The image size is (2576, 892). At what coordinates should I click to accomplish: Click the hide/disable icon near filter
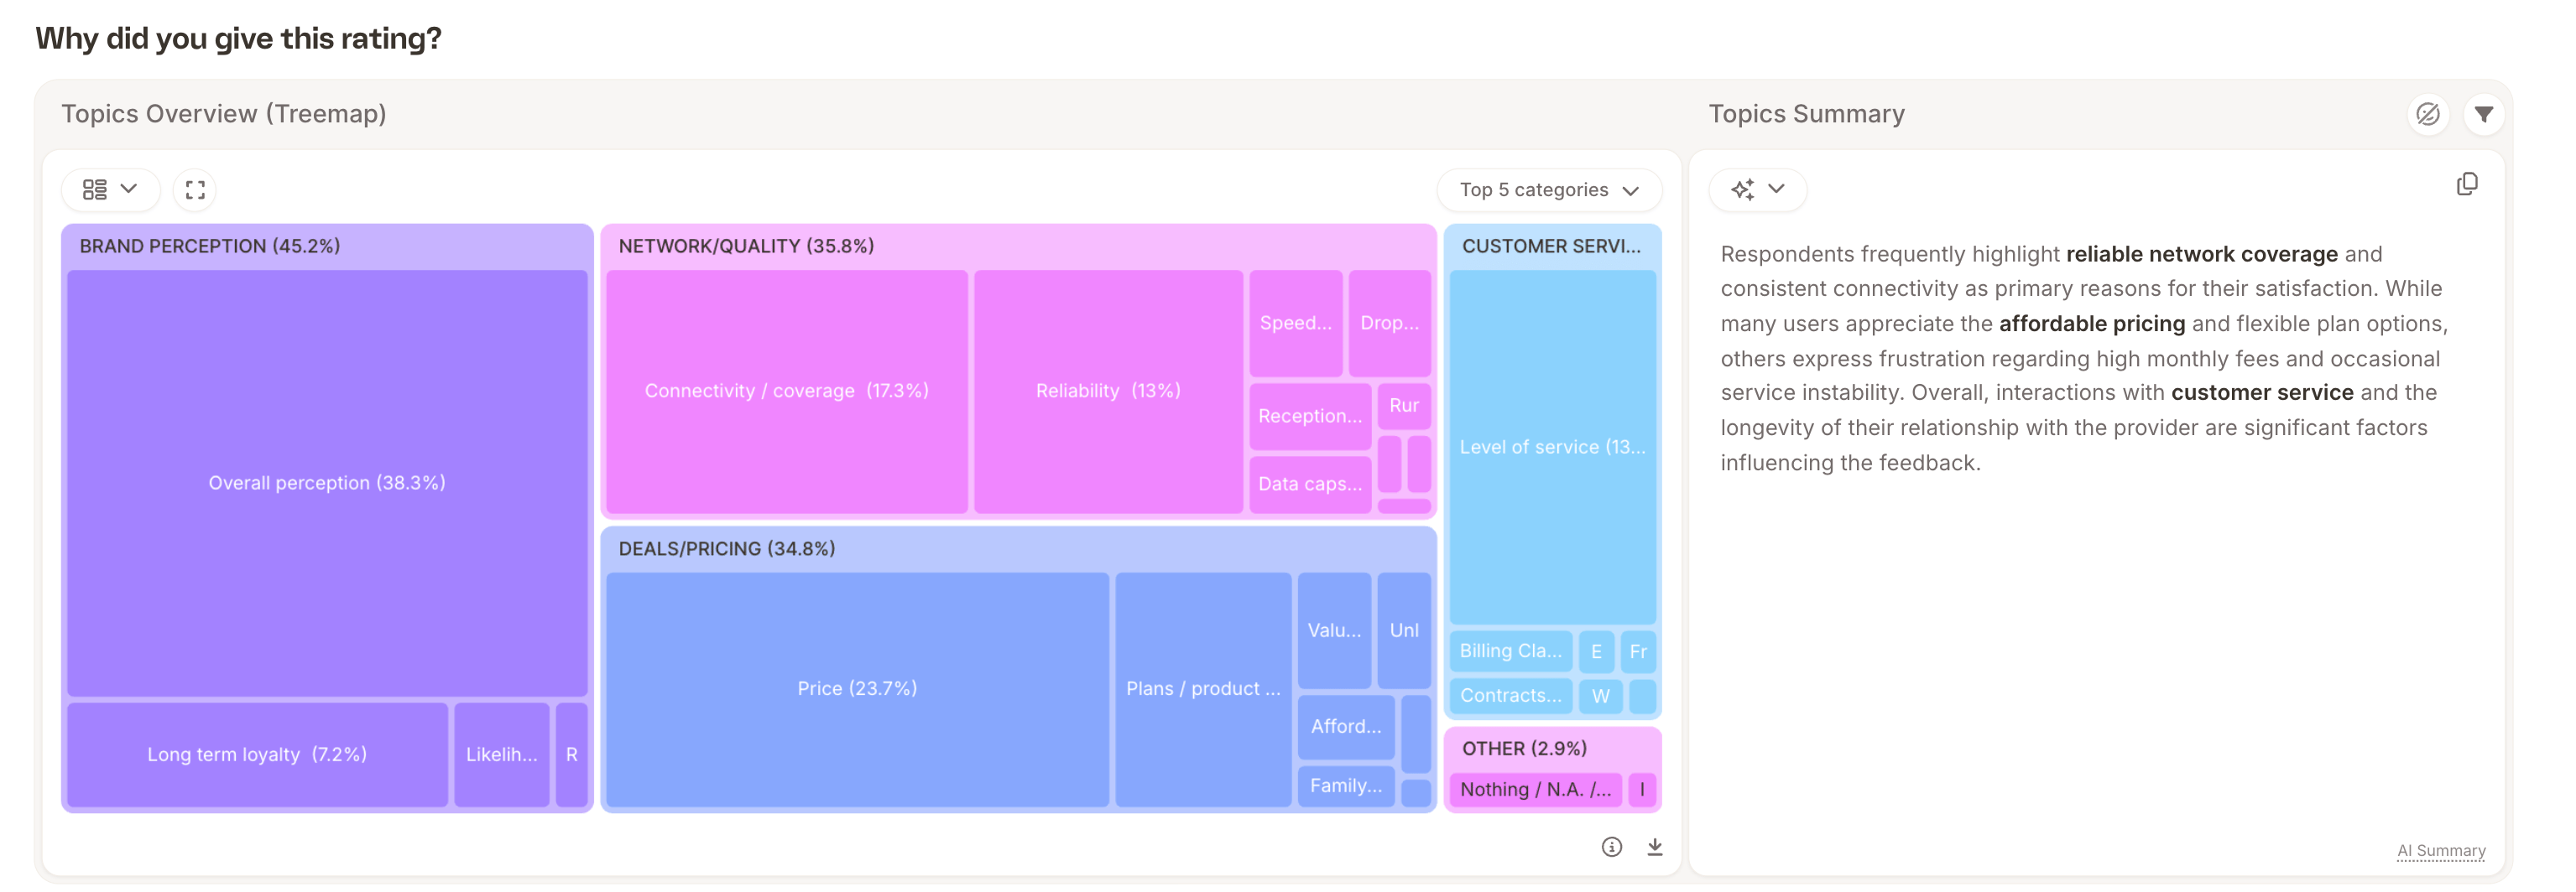pyautogui.click(x=2427, y=114)
